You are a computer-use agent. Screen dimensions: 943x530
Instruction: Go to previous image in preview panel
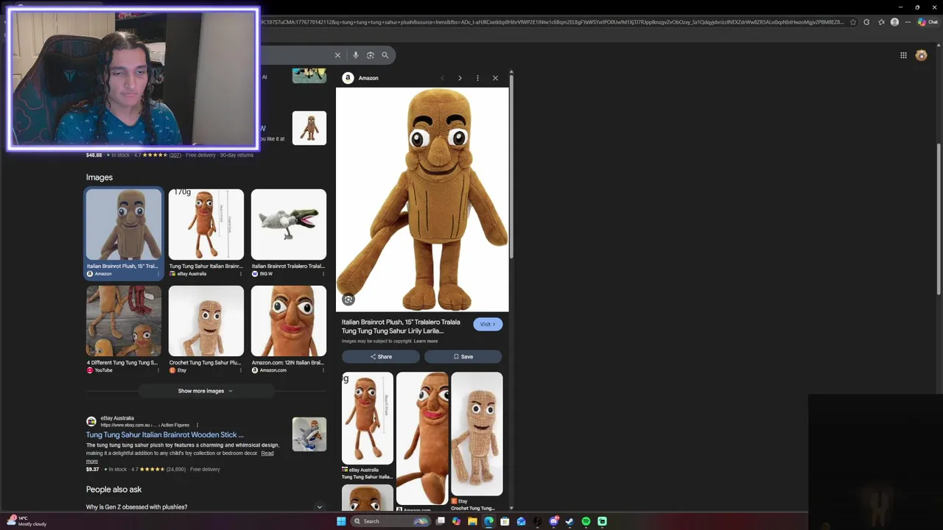(442, 78)
